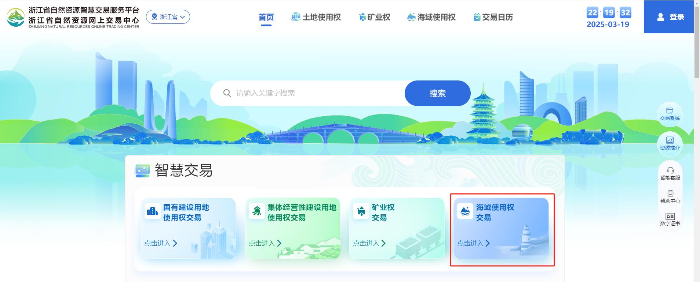This screenshot has width=700, height=282.
Task: Open 帮助中心 clipboard icon
Action: (x=670, y=193)
